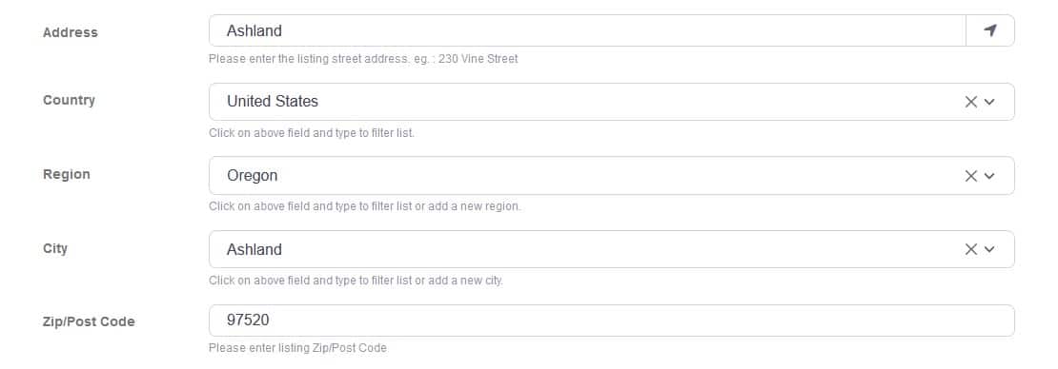Clear the Ashland city selection
The image size is (1058, 369).
(x=971, y=249)
